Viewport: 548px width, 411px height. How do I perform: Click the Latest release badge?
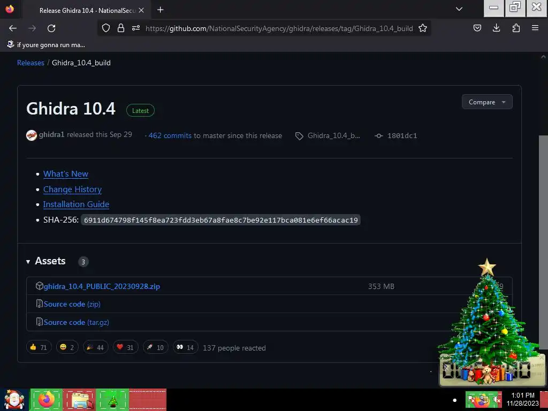[140, 110]
